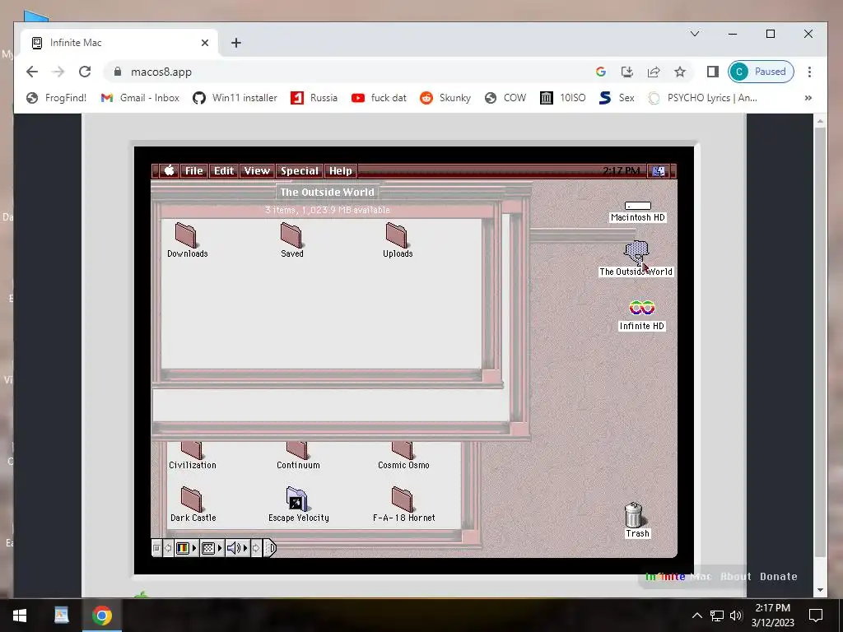This screenshot has height=632, width=843.
Task: Open the 10ISO bookmark
Action: 563,98
